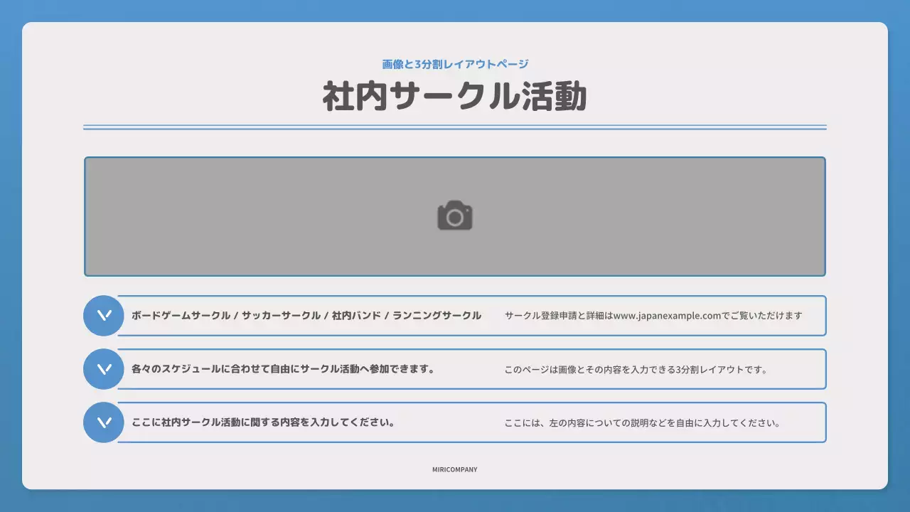
Task: Click the blue circle containing the first chevron
Action: click(x=102, y=315)
